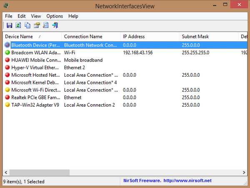Click red status icon for Realtek PCIe GBE
Viewport: 250px width, 188px height.
tap(7, 97)
